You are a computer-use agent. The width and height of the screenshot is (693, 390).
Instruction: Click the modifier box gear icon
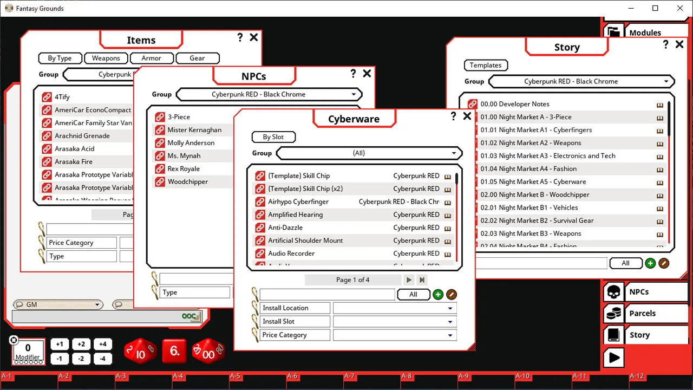[x=14, y=340]
